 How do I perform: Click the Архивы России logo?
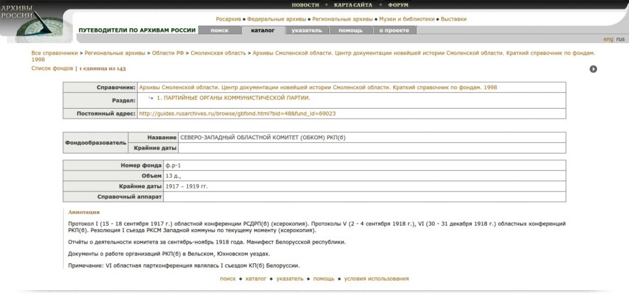tap(31, 21)
